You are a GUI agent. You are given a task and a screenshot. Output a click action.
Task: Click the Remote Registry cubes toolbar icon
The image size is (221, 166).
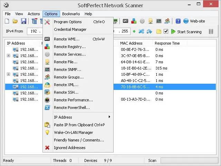134,21
